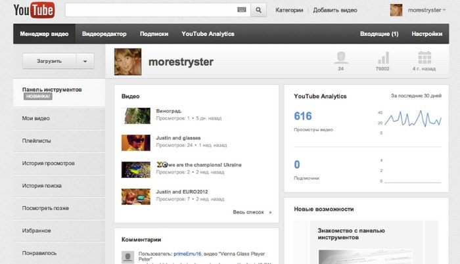Open the YouTube Analytics tab

click(x=208, y=33)
